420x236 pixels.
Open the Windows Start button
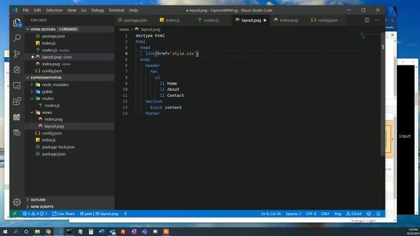click(5, 231)
